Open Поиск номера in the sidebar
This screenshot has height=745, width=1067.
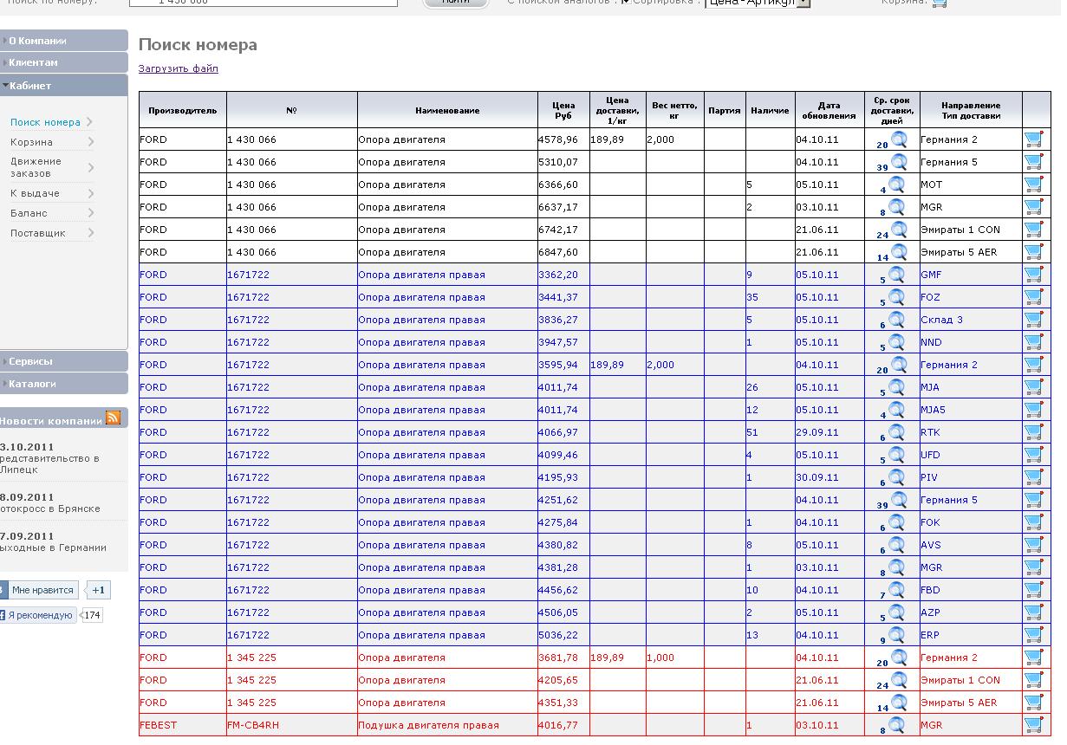pos(45,122)
